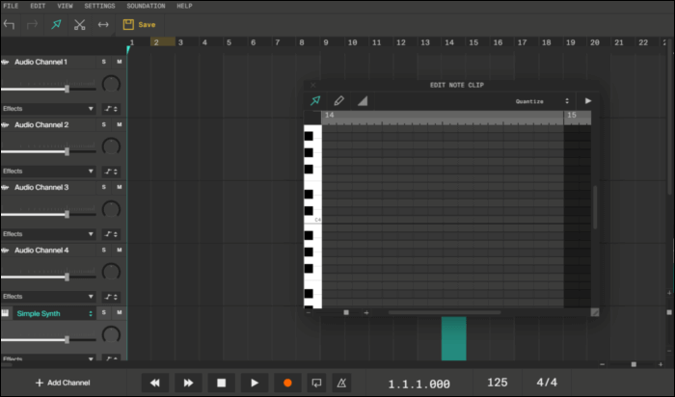675x397 pixels.
Task: Expand the Effects dropdown for Audio Channel 1
Action: [x=48, y=109]
